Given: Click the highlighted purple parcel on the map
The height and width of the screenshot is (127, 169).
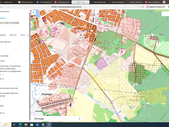Looking at the screenshot, I should click(101, 64).
